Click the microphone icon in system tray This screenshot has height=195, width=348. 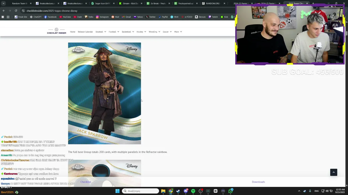click(x=310, y=191)
